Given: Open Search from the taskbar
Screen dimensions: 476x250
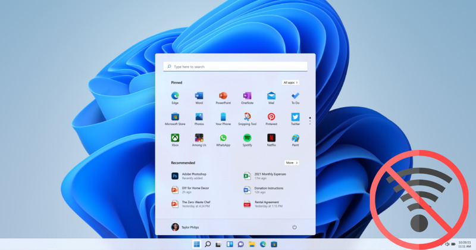Looking at the screenshot, I should (208, 244).
